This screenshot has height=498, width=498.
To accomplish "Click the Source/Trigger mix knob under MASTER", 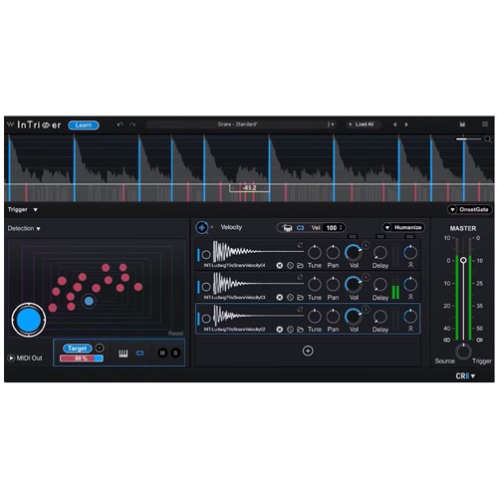I will click(463, 352).
